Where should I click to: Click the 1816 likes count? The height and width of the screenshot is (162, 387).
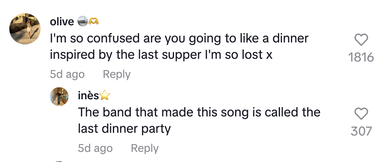[x=361, y=58]
